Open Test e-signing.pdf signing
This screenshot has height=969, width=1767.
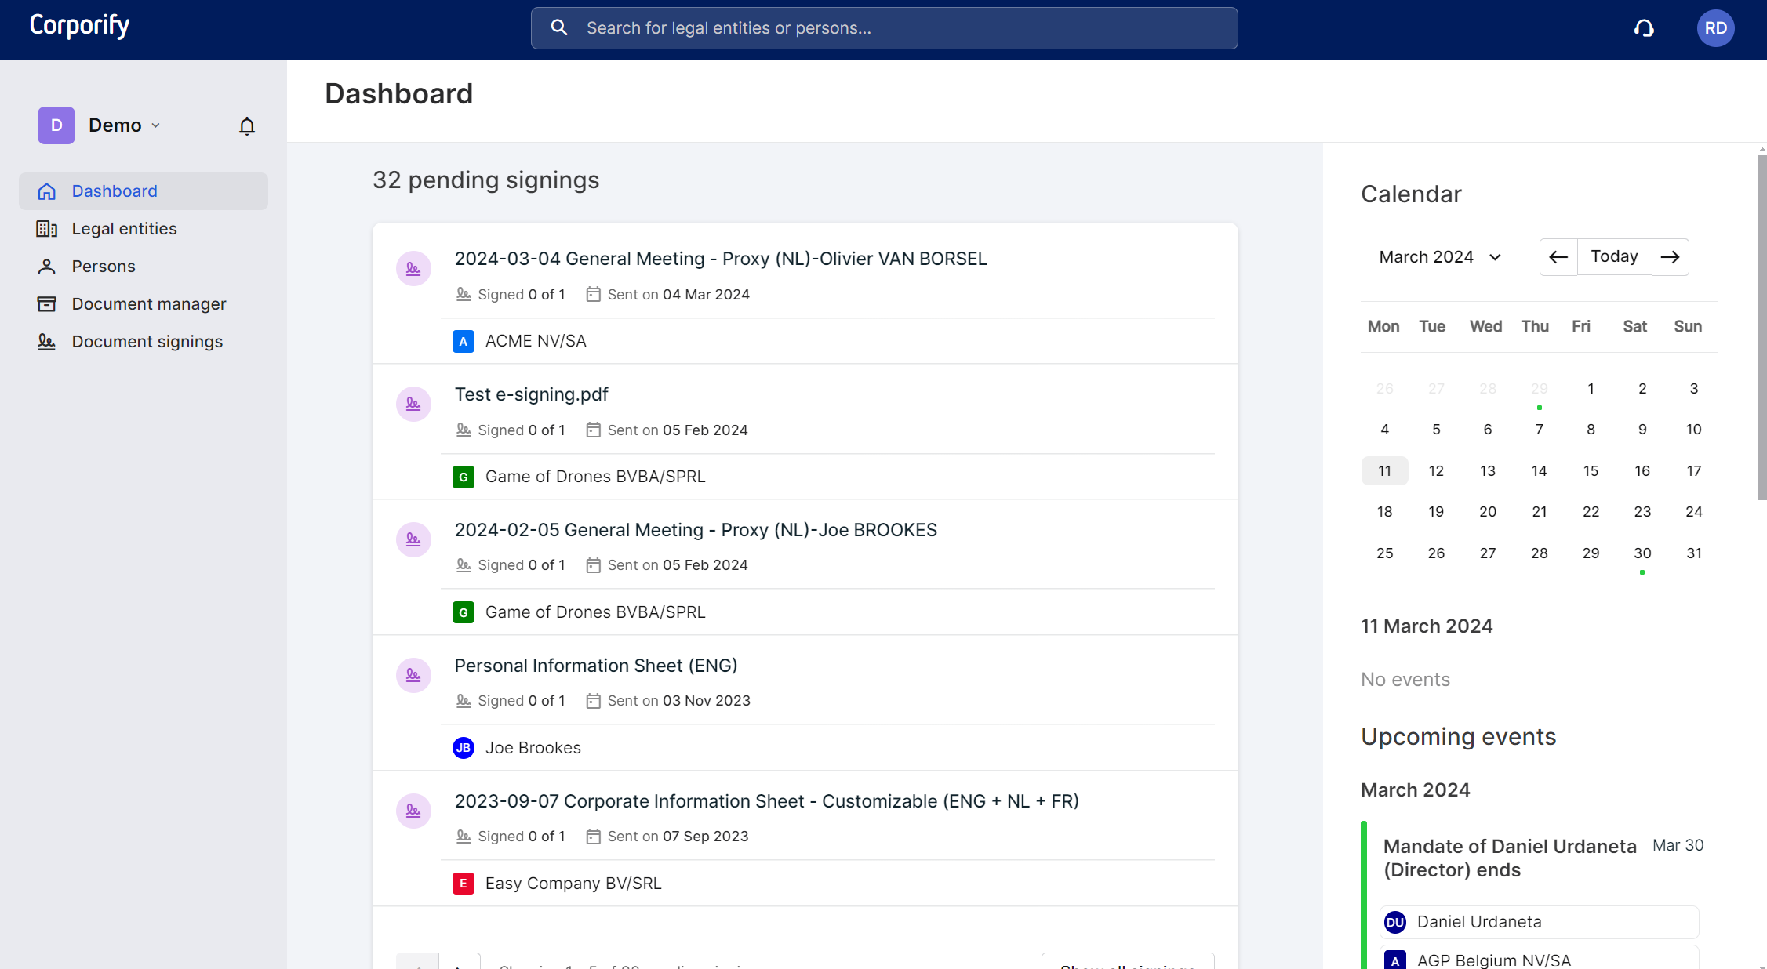531,394
